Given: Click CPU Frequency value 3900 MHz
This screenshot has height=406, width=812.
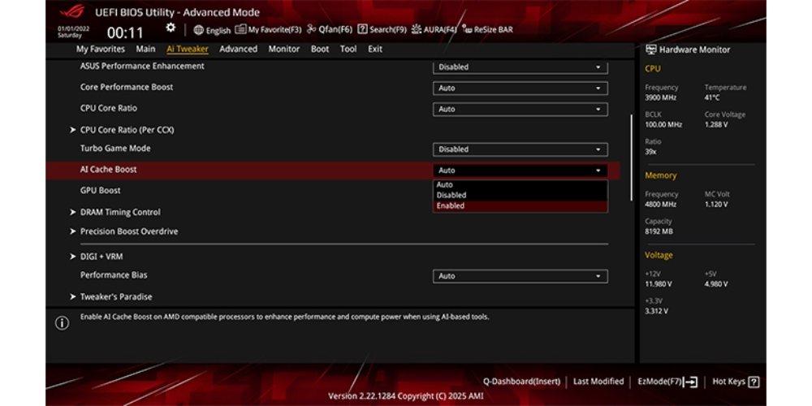Looking at the screenshot, I should pos(660,98).
